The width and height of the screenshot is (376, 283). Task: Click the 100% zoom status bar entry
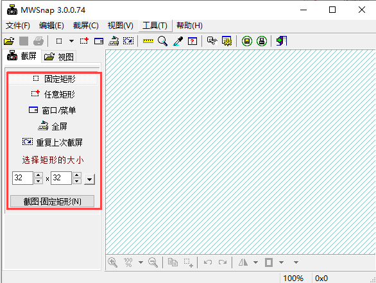click(x=293, y=279)
